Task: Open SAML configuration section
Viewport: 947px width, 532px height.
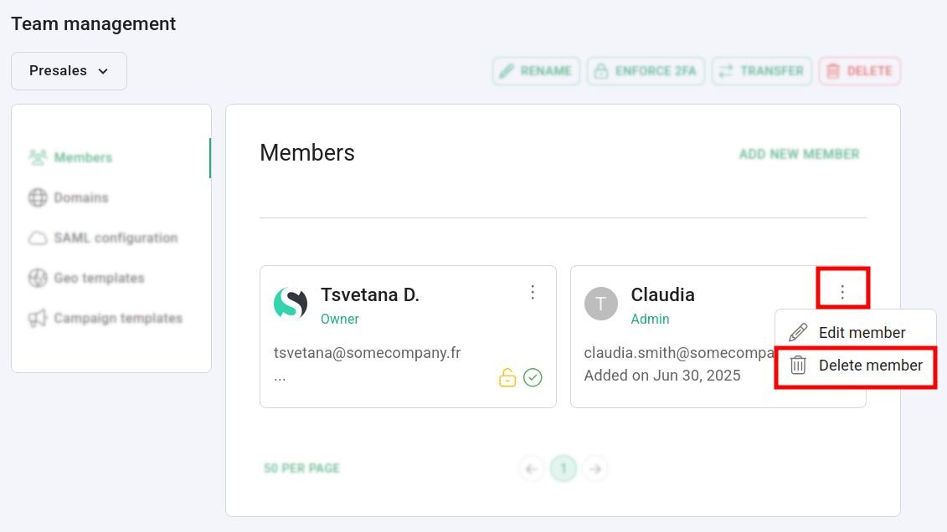Action: [x=116, y=238]
